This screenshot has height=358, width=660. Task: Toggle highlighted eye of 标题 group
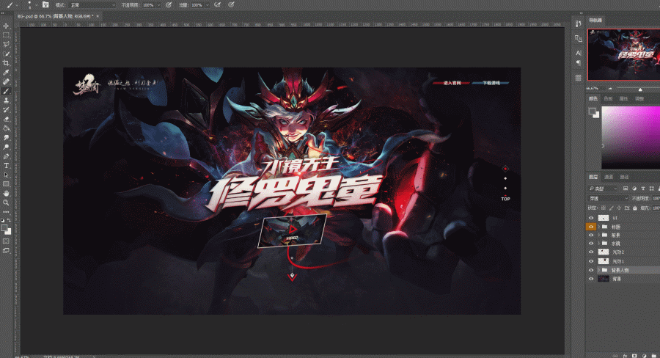click(591, 227)
